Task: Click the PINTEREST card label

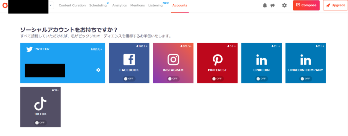Action: pyautogui.click(x=217, y=70)
